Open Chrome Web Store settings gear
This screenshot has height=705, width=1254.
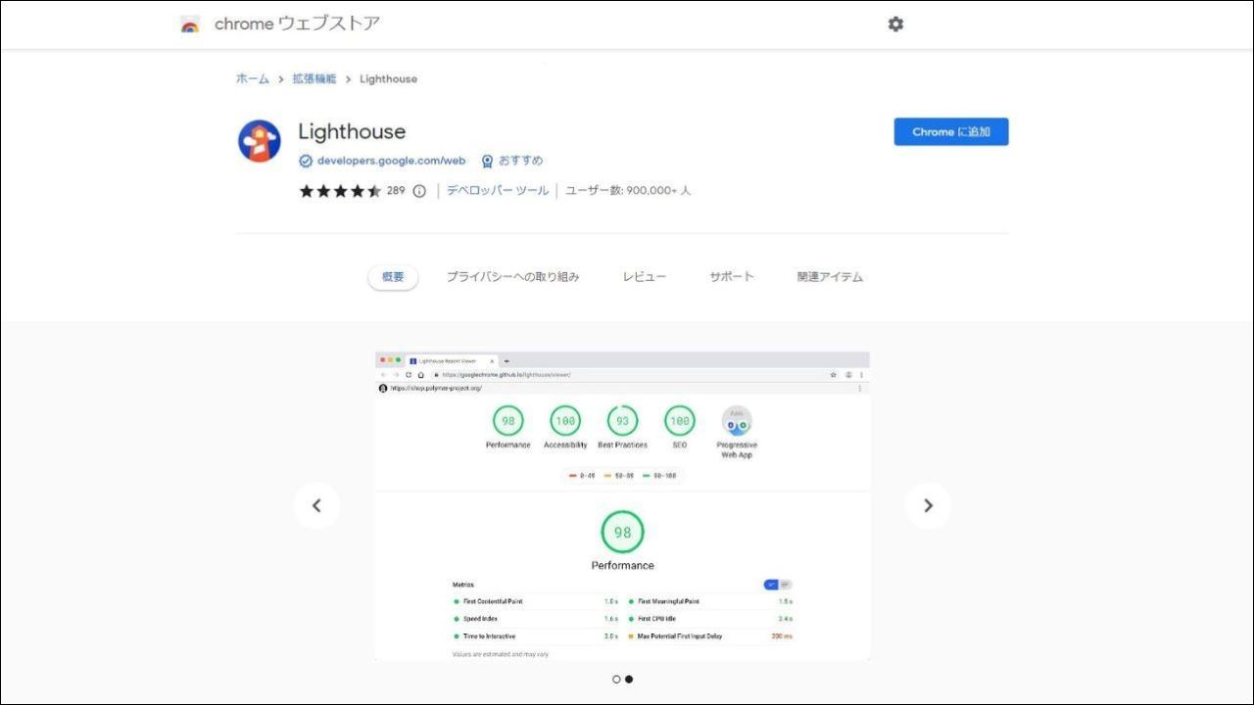click(x=895, y=24)
